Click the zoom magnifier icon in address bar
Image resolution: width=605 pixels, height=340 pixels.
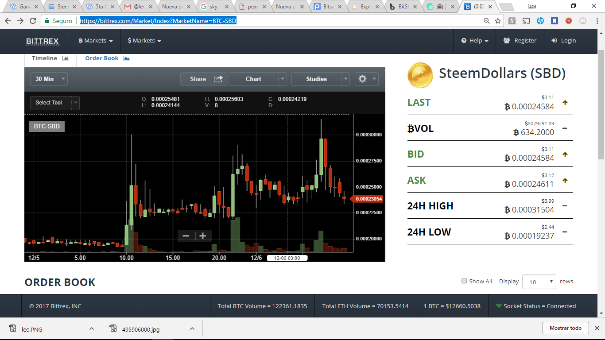tap(487, 21)
